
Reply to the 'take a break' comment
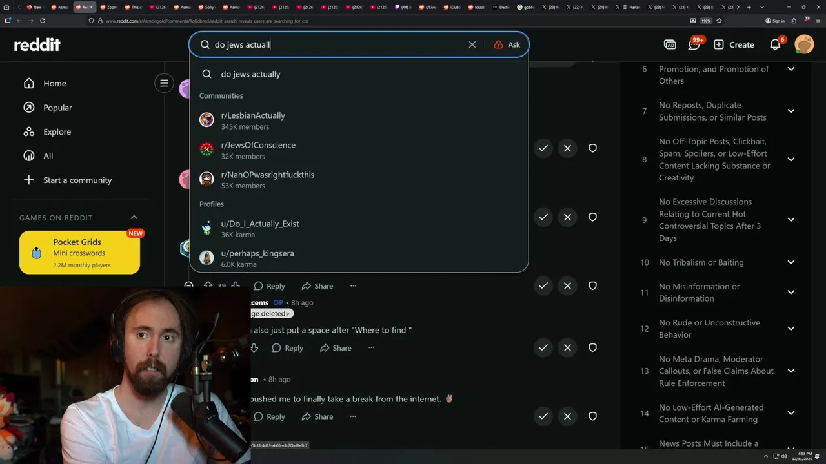(269, 417)
